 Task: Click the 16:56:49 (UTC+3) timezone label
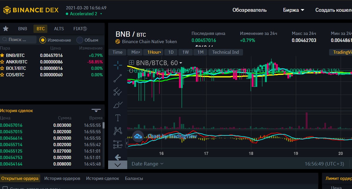(x=324, y=164)
